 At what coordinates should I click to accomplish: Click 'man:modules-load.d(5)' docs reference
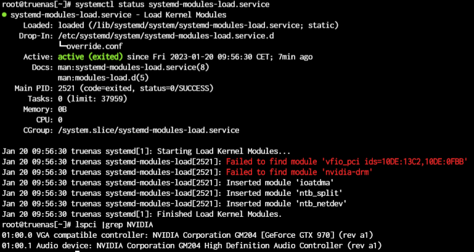tap(103, 78)
